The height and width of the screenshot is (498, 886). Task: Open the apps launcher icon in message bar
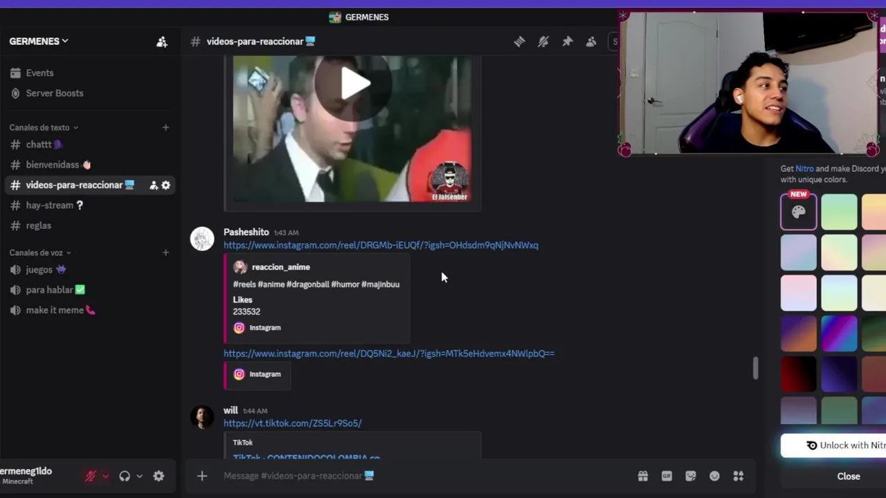pos(739,476)
